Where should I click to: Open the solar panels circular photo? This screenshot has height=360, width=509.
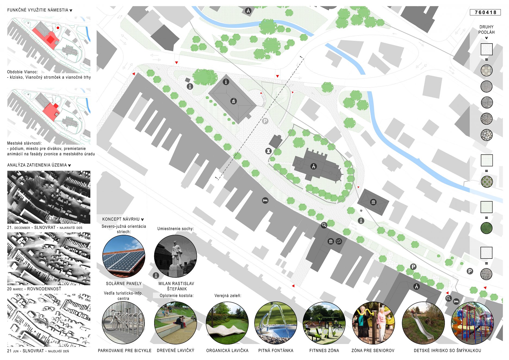[124, 256]
